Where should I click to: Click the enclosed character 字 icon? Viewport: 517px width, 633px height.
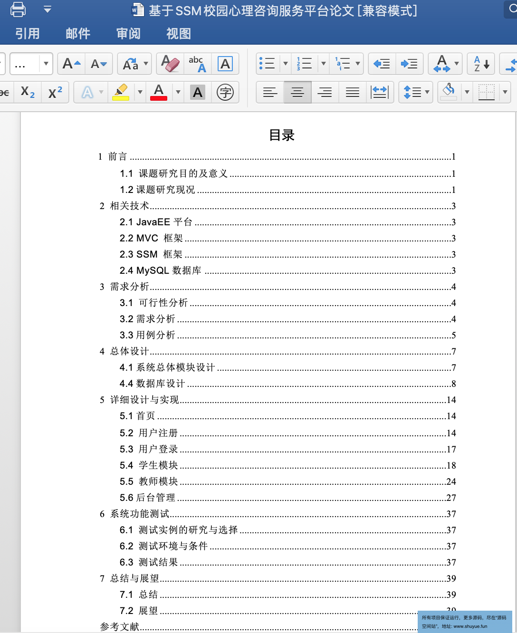(225, 92)
